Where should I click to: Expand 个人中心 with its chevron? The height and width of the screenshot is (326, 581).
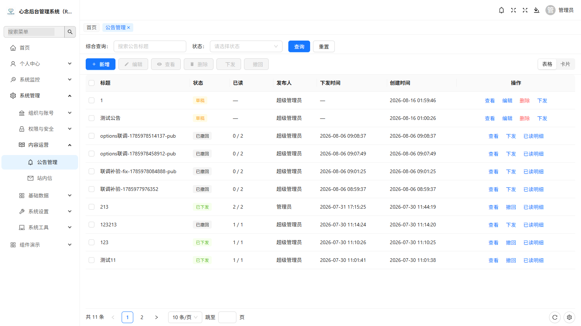click(x=70, y=64)
